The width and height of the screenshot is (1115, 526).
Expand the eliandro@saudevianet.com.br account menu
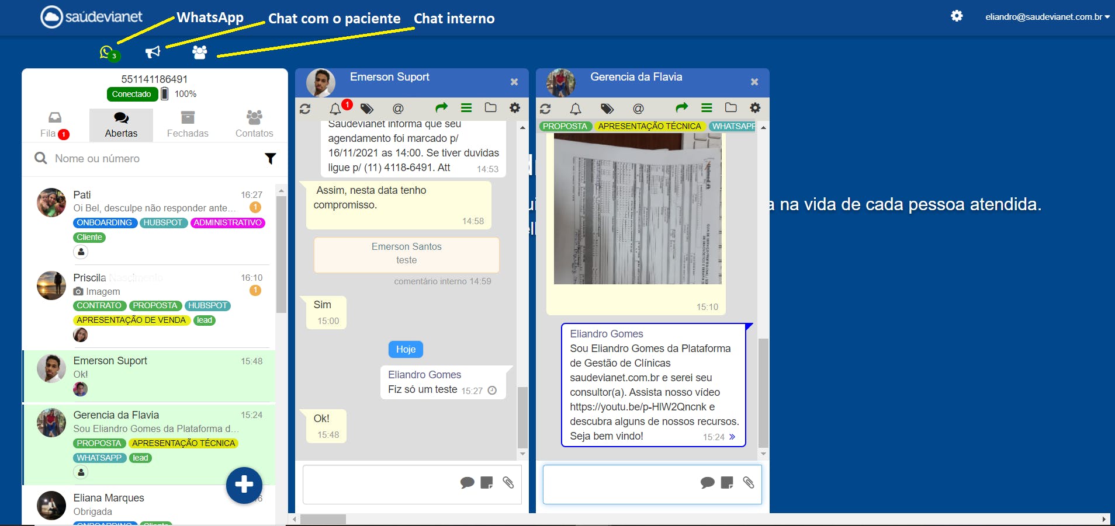pyautogui.click(x=1047, y=17)
